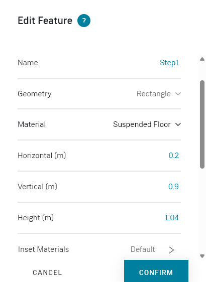
Task: Click the Geometry dropdown chevron
Action: click(178, 94)
